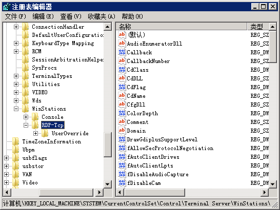This screenshot has width=280, height=210.
Task: Click down arrow of tree pane vertical scrollbar
Action: (108, 184)
